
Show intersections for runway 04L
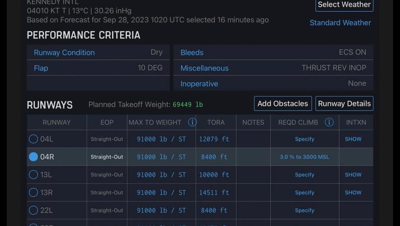(353, 139)
